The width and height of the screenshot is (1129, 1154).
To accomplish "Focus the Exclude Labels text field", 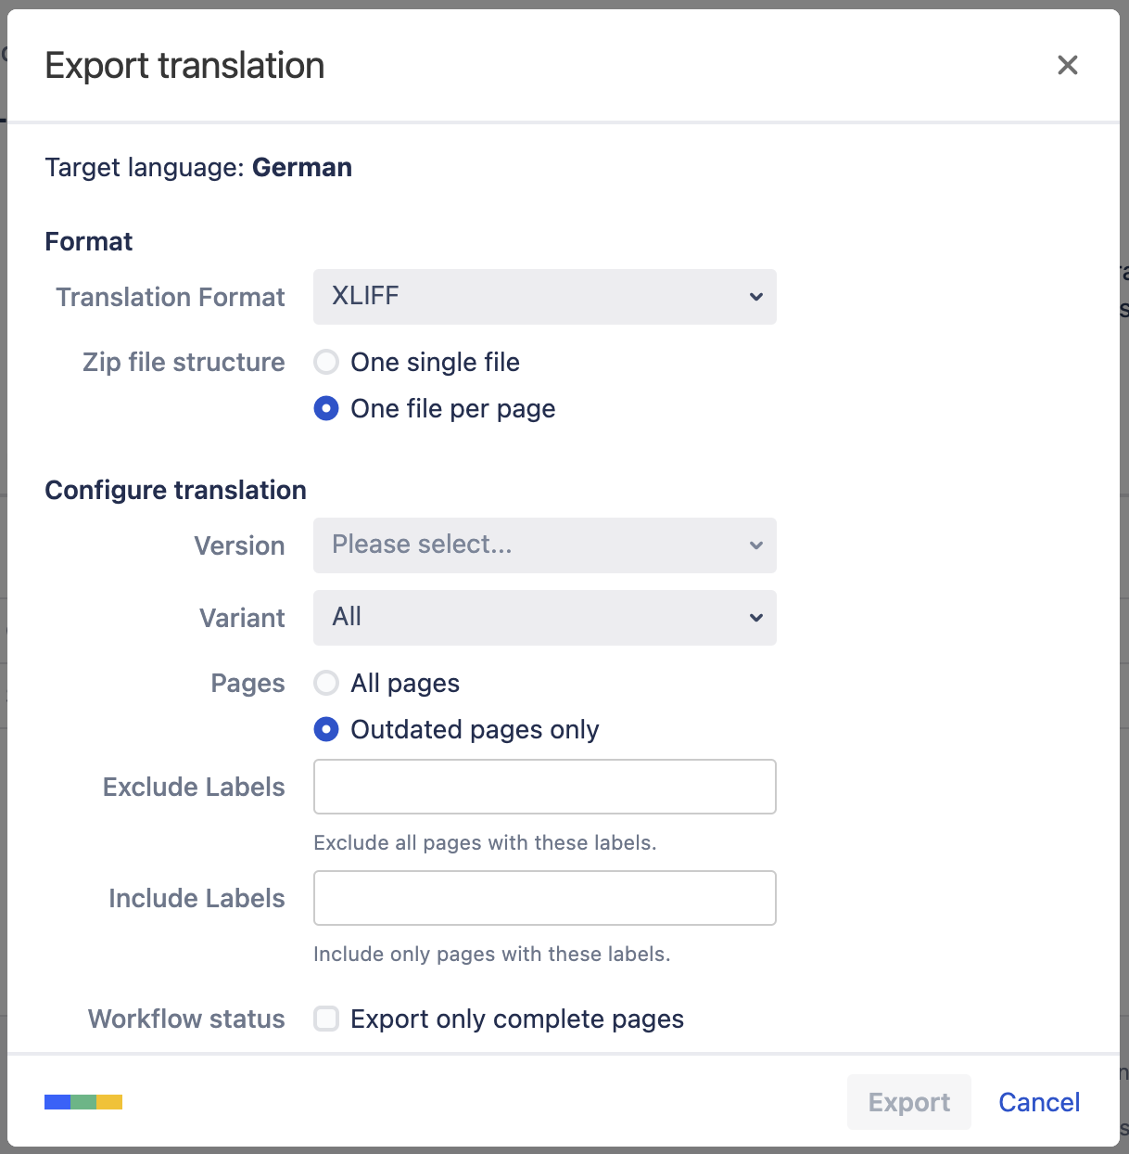I will (544, 787).
